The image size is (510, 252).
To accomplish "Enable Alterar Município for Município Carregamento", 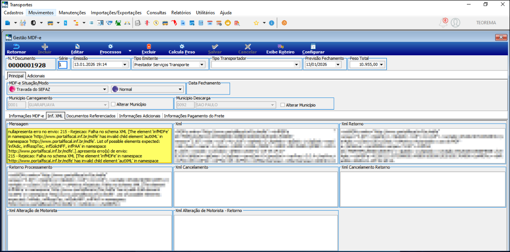I will click(113, 105).
